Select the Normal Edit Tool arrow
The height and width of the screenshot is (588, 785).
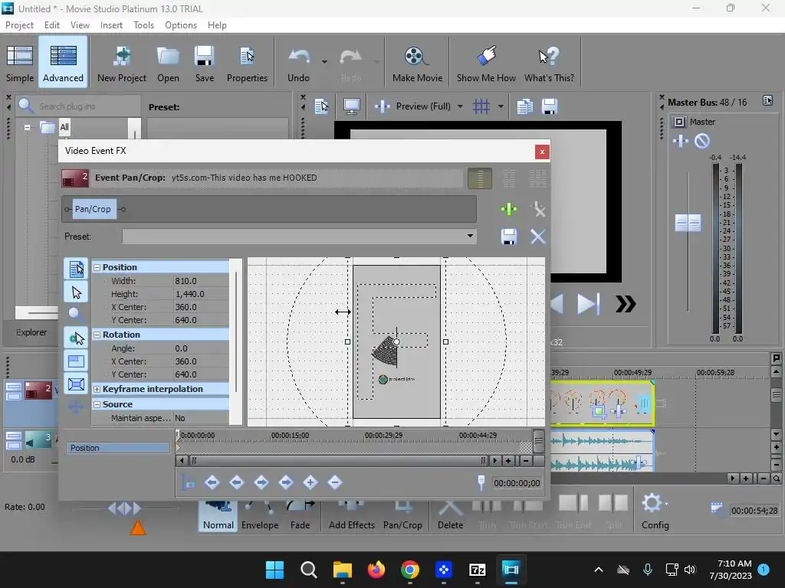tap(76, 292)
